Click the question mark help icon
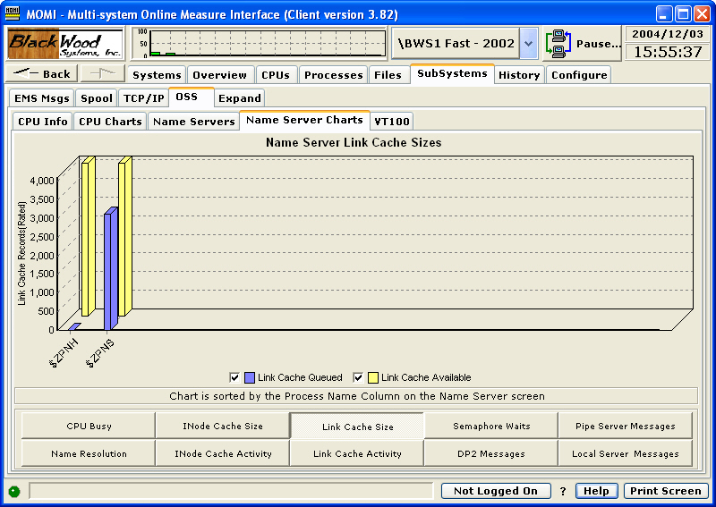Image resolution: width=716 pixels, height=507 pixels. tap(563, 491)
